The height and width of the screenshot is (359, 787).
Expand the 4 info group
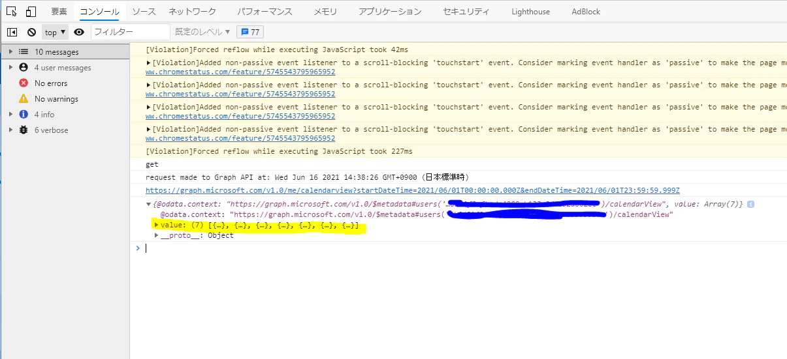(x=10, y=114)
